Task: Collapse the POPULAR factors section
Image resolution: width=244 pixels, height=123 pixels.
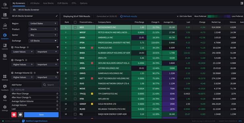Action: 13,90
